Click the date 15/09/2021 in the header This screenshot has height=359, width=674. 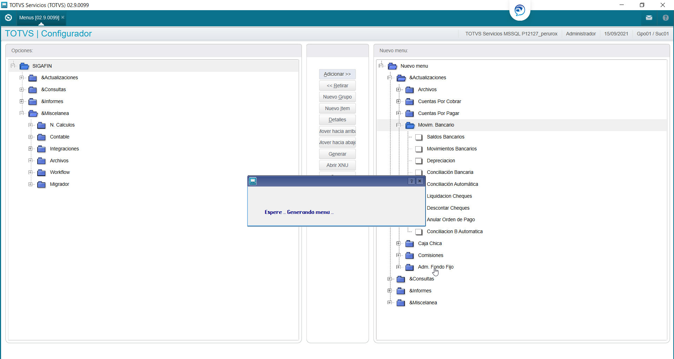[x=616, y=34]
